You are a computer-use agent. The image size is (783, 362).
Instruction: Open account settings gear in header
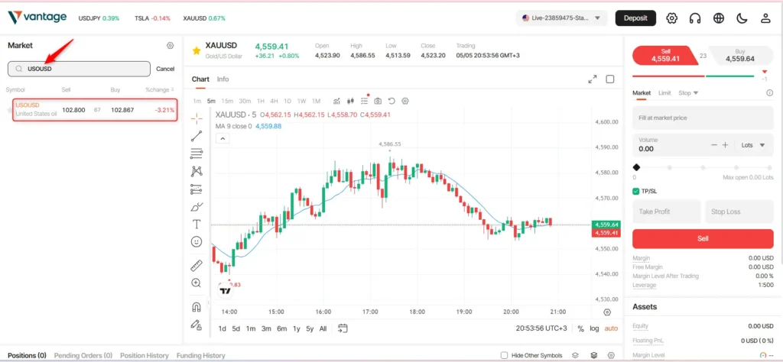671,18
